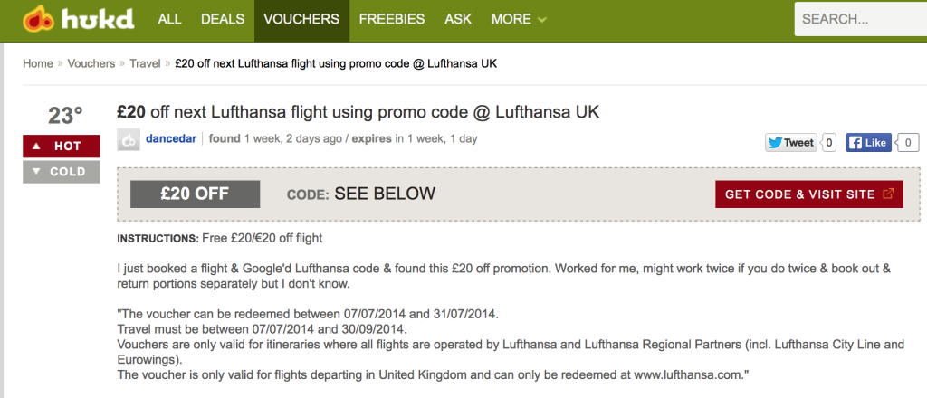Vote the deal HOT
This screenshot has width=927, height=398.
61,146
